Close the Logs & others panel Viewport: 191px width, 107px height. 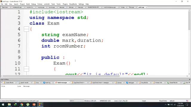[x=190, y=79]
